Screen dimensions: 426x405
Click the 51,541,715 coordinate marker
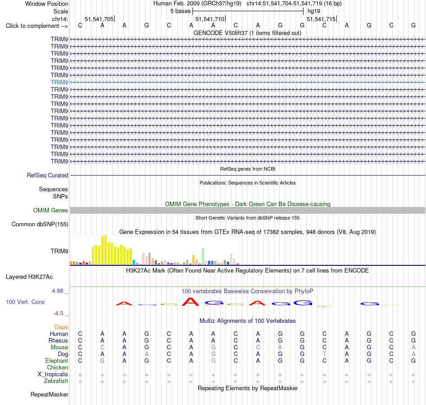pos(322,19)
